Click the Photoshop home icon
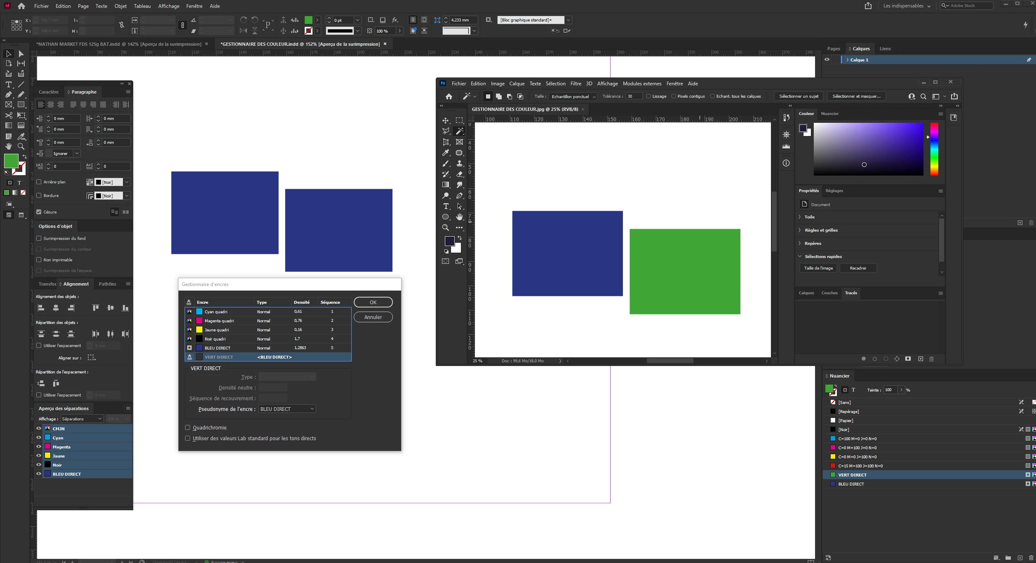Screen dimensions: 1036x563 pyautogui.click(x=449, y=96)
